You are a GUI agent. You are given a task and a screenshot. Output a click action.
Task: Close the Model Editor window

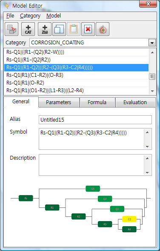(x=148, y=4)
